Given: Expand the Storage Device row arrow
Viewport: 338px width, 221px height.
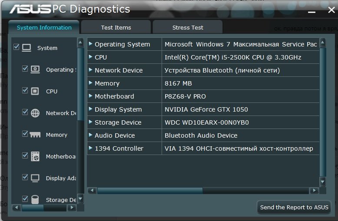Looking at the screenshot, I should pyautogui.click(x=90, y=122).
